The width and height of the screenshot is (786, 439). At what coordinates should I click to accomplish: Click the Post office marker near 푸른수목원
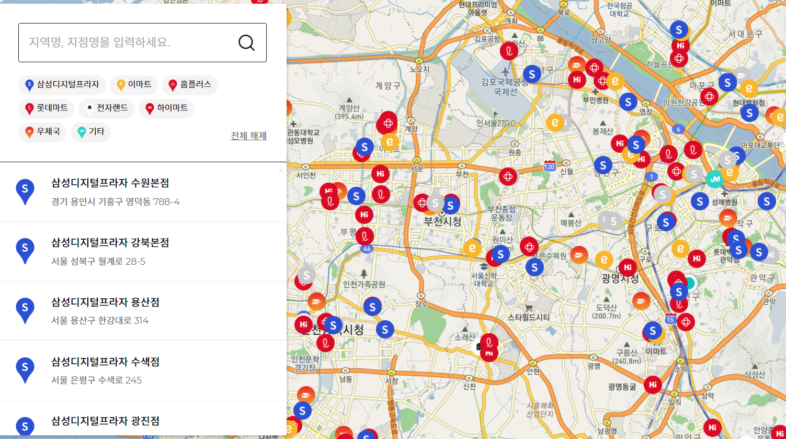coord(578,255)
